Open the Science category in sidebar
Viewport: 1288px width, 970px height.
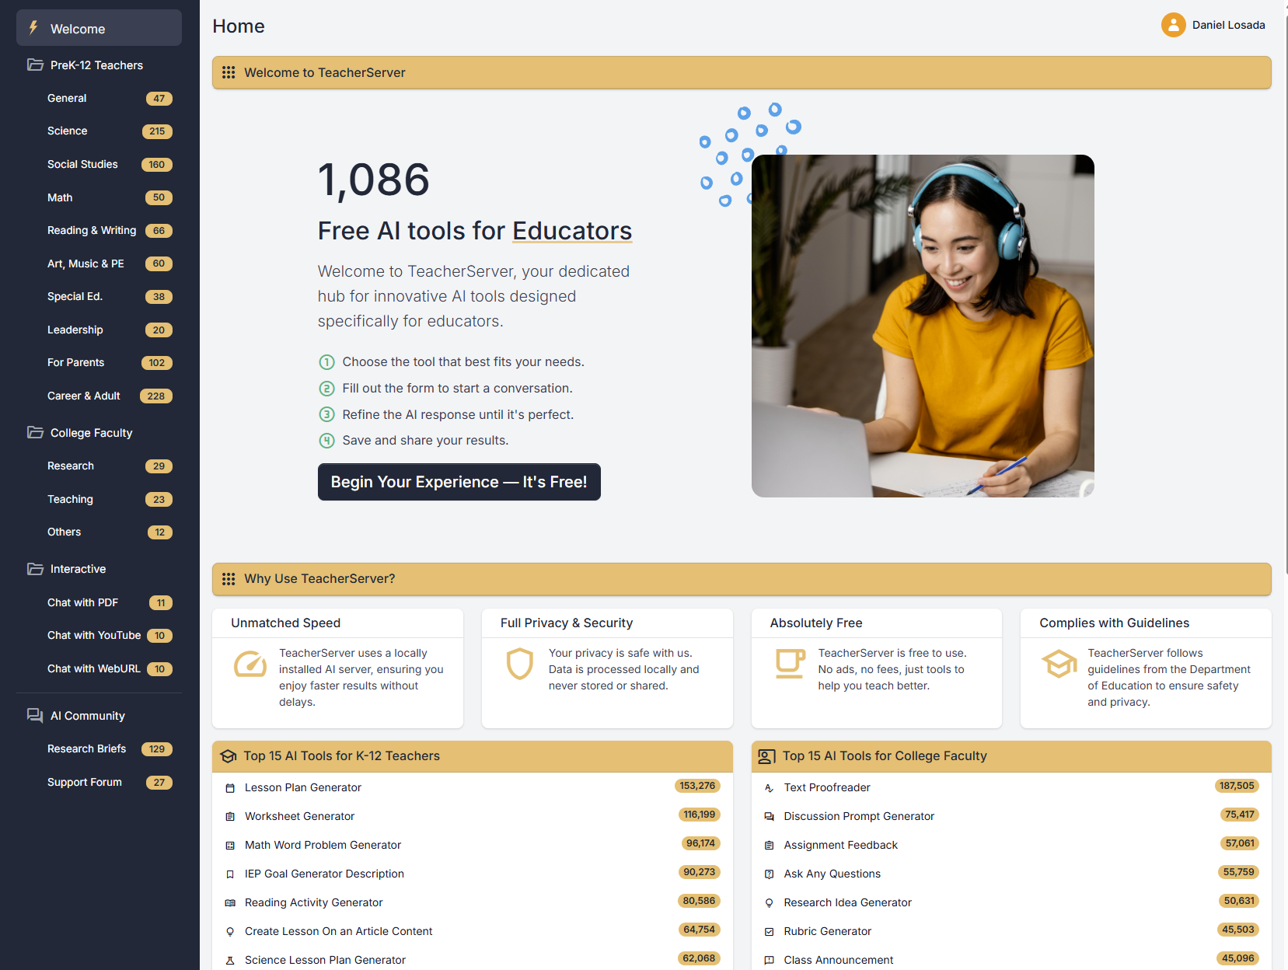68,131
